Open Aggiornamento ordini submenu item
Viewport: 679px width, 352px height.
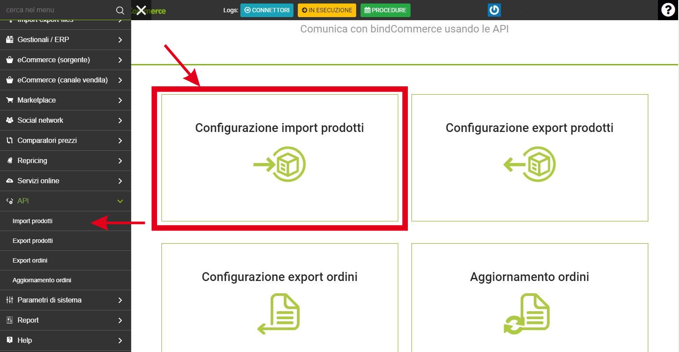(x=42, y=280)
